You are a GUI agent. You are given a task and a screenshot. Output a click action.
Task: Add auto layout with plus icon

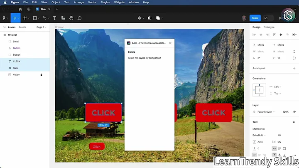pyautogui.click(x=294, y=68)
